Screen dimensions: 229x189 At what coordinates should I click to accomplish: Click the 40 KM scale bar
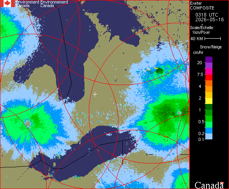point(213,39)
